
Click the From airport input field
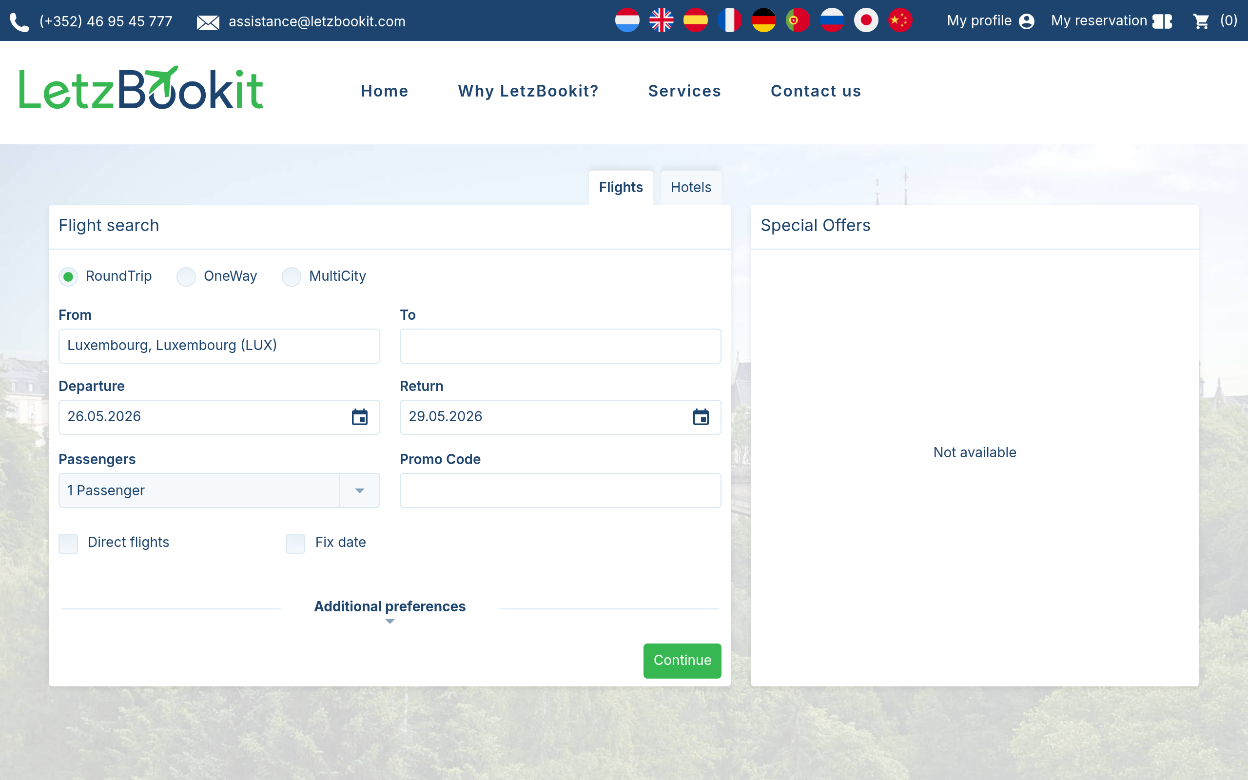pyautogui.click(x=219, y=346)
